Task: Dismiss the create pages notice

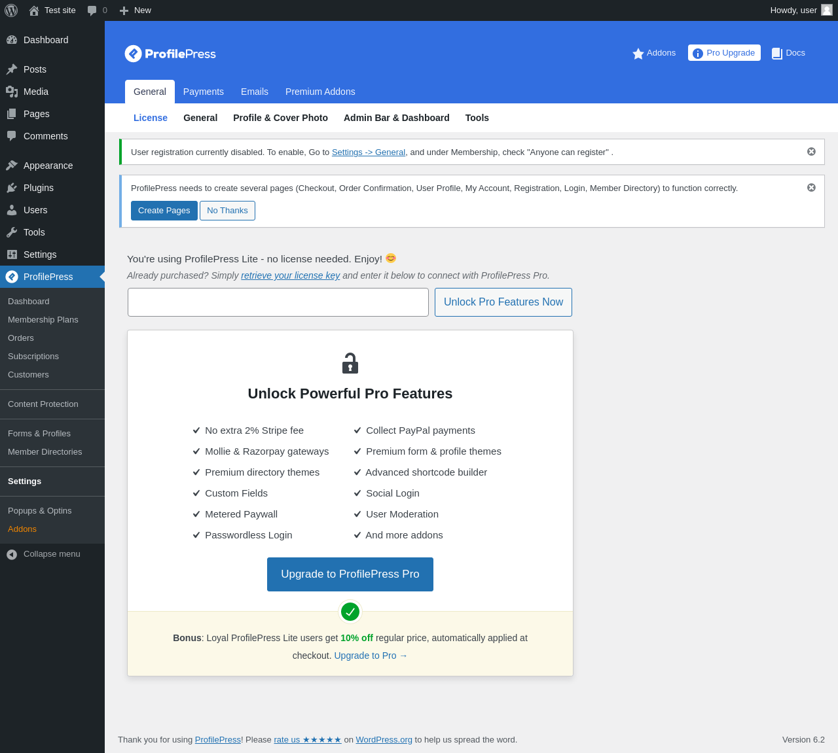Action: [811, 188]
